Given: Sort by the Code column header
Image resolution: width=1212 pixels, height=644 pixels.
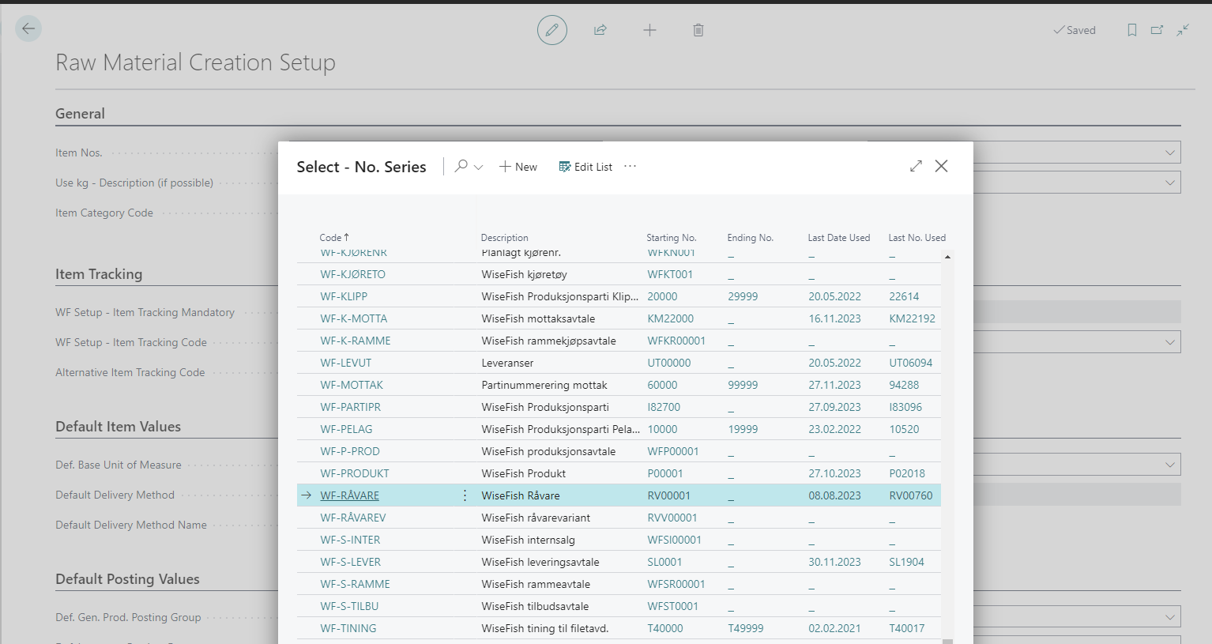Looking at the screenshot, I should [x=330, y=238].
